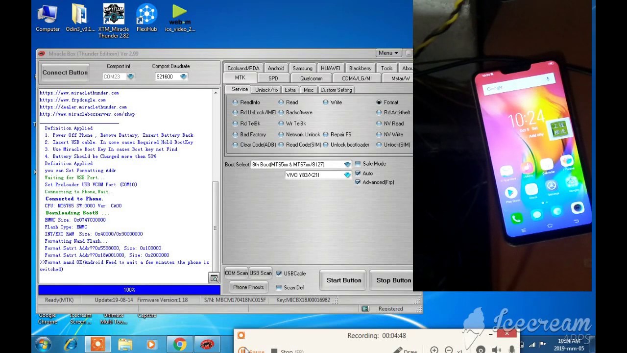
Task: Open Windows Explorer folder in taskbar
Action: tap(125, 345)
